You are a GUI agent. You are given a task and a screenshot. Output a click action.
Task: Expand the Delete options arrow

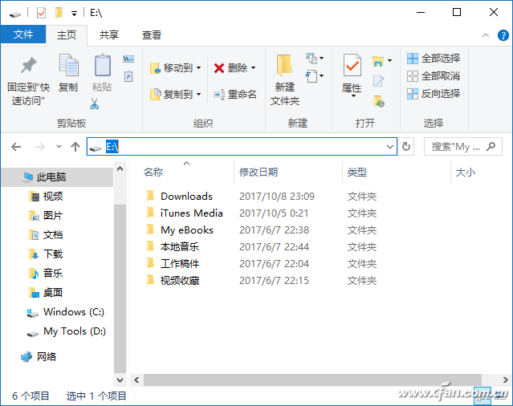[x=253, y=68]
